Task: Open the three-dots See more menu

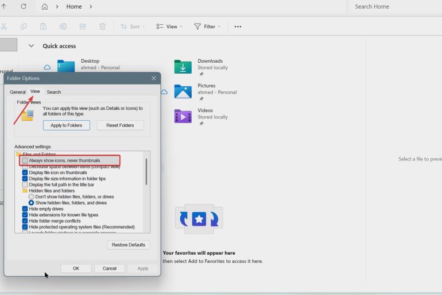Action: click(238, 26)
